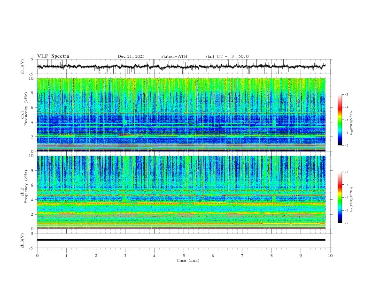Click the "4" tick label on time axis
372x287 pixels.
point(154,256)
